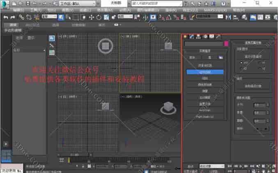Viewport: 278px width, 173px height.
Task: Click the Flight Studio utility button
Action: pos(205,117)
